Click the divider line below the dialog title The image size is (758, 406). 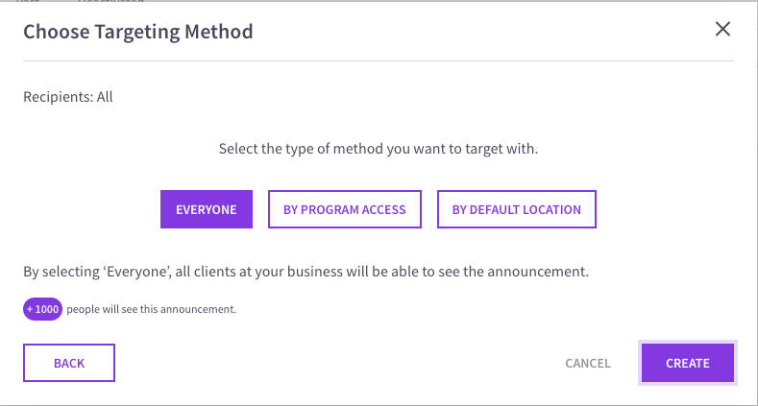(x=379, y=60)
